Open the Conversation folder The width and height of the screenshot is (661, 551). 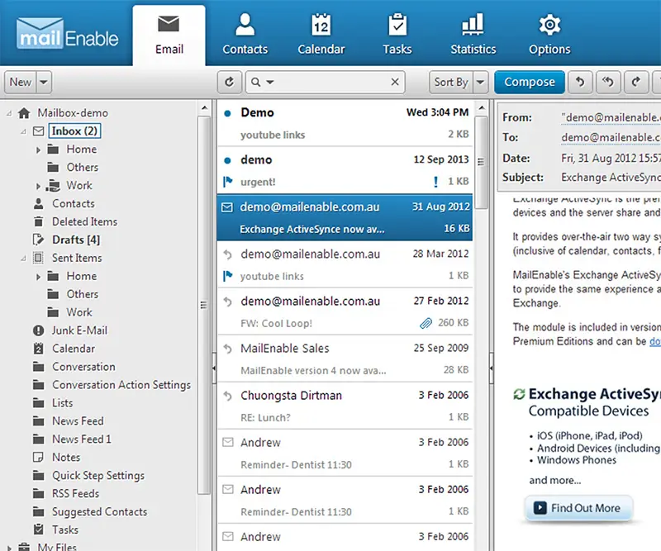(83, 367)
